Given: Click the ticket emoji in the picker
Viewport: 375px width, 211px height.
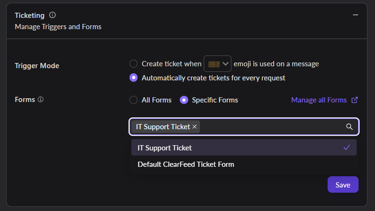Looking at the screenshot, I should (214, 64).
